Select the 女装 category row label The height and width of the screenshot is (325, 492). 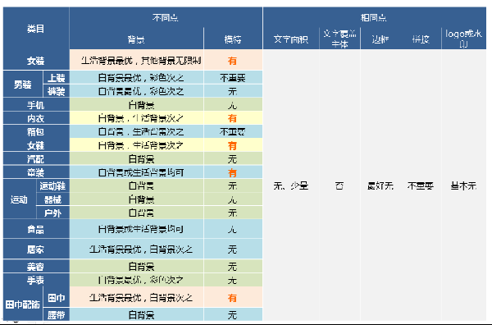[x=36, y=60]
